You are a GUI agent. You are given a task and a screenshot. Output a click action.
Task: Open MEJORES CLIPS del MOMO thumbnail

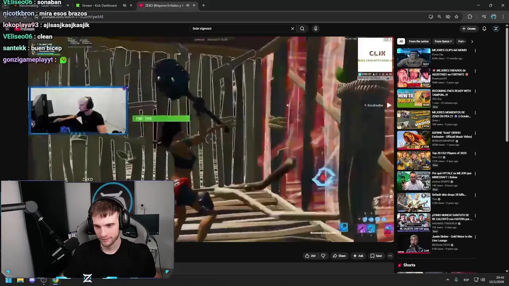click(x=414, y=58)
